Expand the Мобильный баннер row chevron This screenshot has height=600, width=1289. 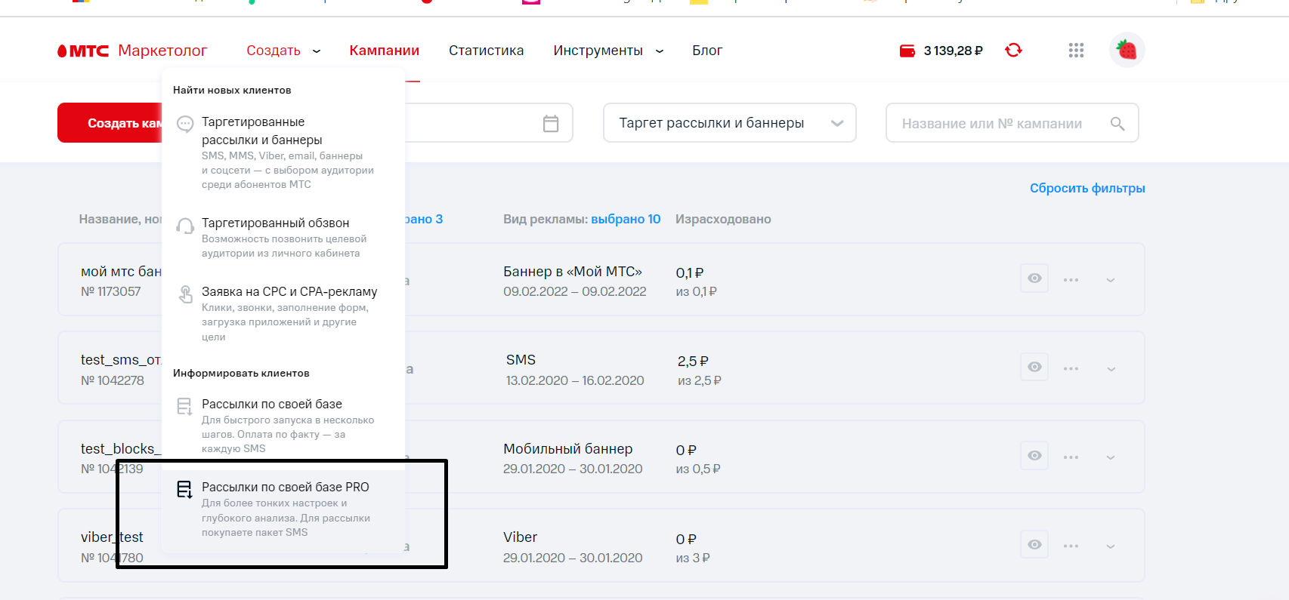tap(1111, 457)
